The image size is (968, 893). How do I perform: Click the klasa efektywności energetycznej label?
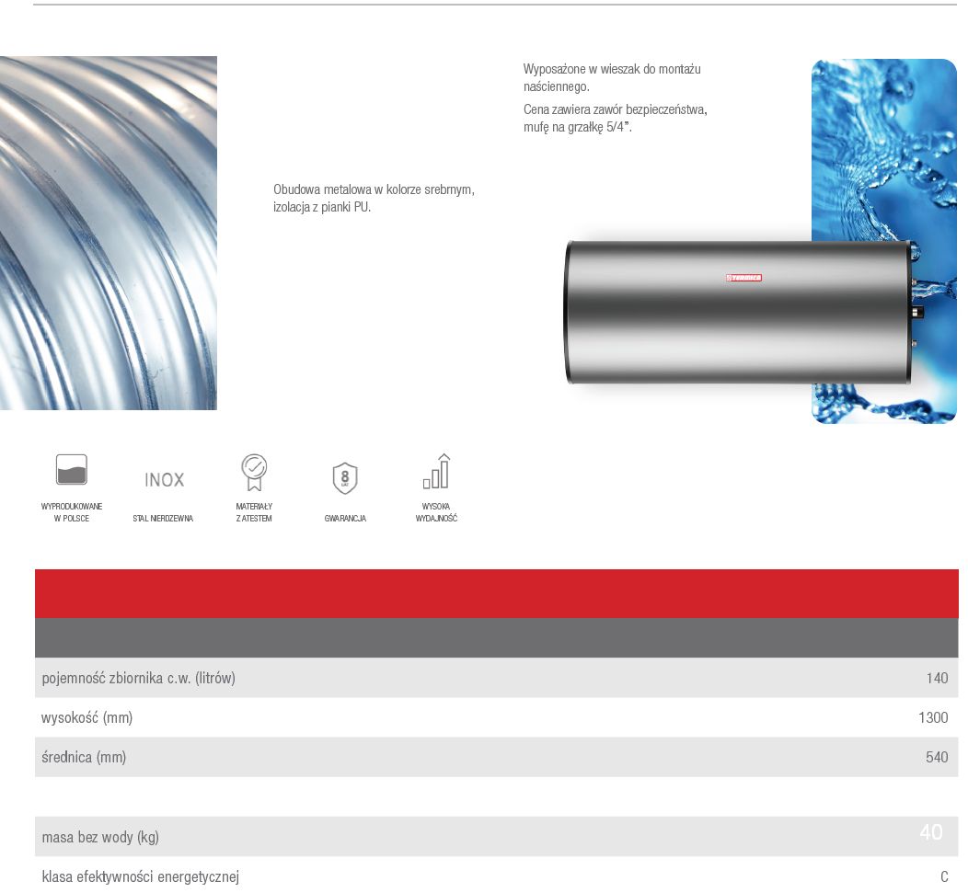tap(140, 876)
